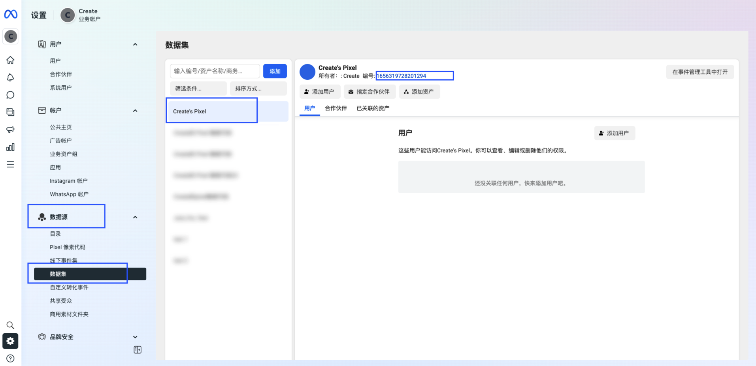The width and height of the screenshot is (756, 366).
Task: Click 在事件管理工具中打开 button
Action: (700, 72)
